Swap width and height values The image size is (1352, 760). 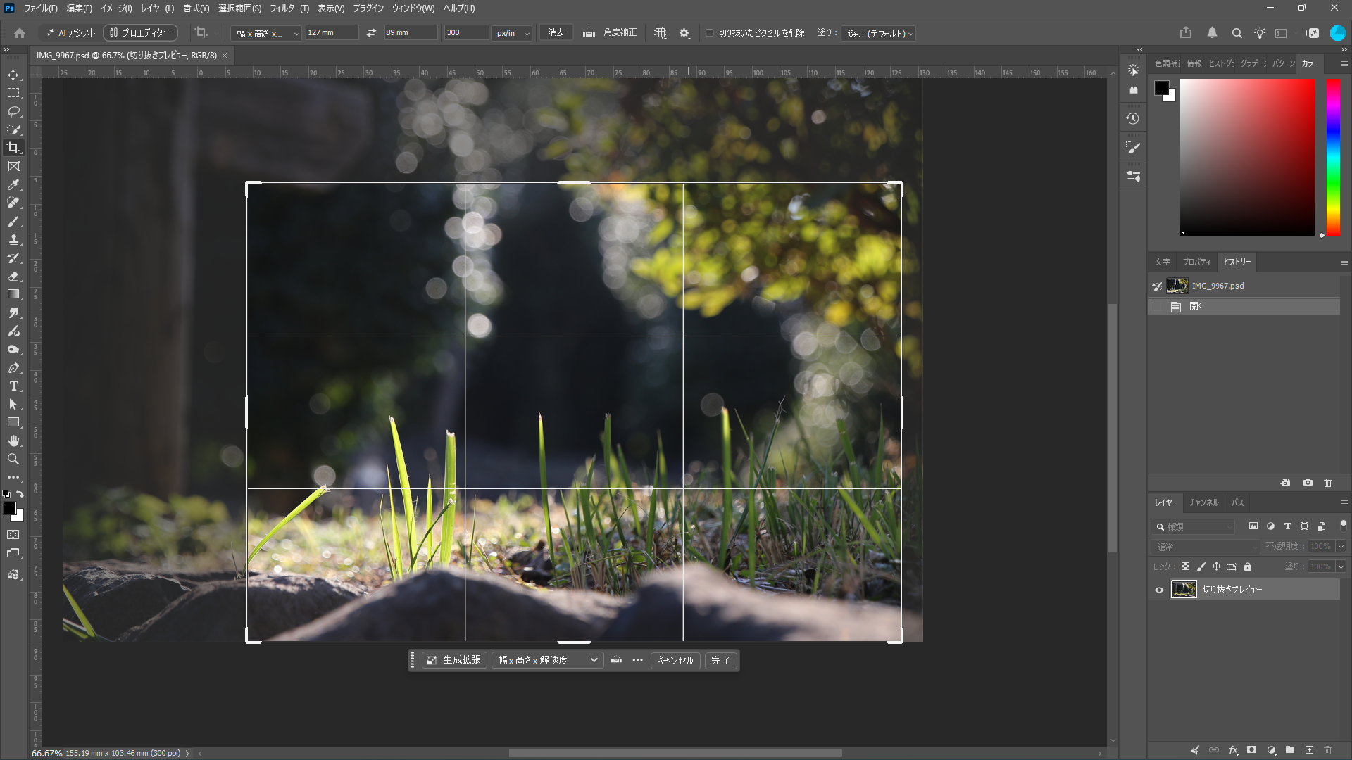371,33
